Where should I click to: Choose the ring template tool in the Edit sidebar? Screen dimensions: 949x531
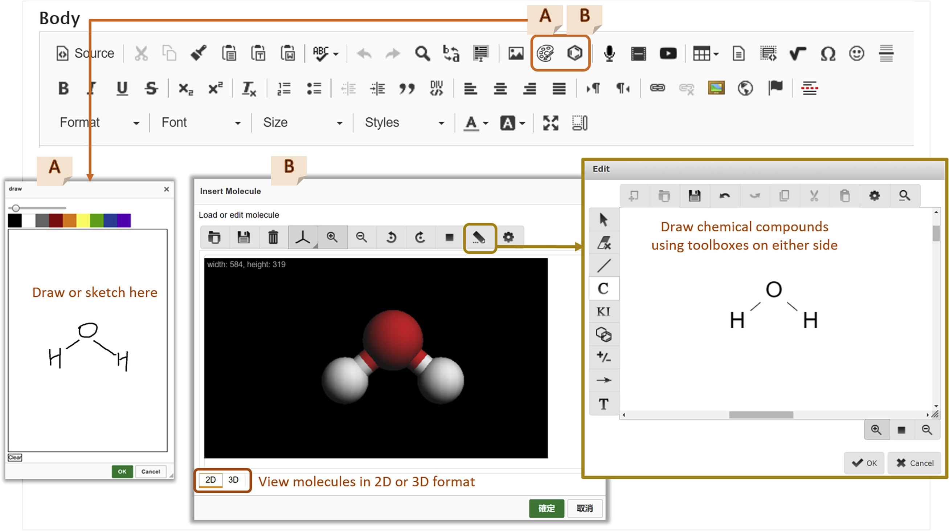604,335
